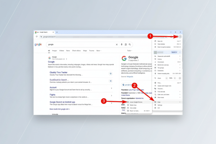Decrease zoom with the minus button
216x144 pixels.
(x=166, y=78)
